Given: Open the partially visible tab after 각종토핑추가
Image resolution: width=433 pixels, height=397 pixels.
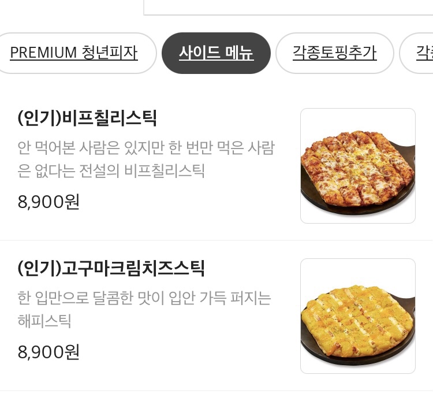Looking at the screenshot, I should click(x=417, y=53).
